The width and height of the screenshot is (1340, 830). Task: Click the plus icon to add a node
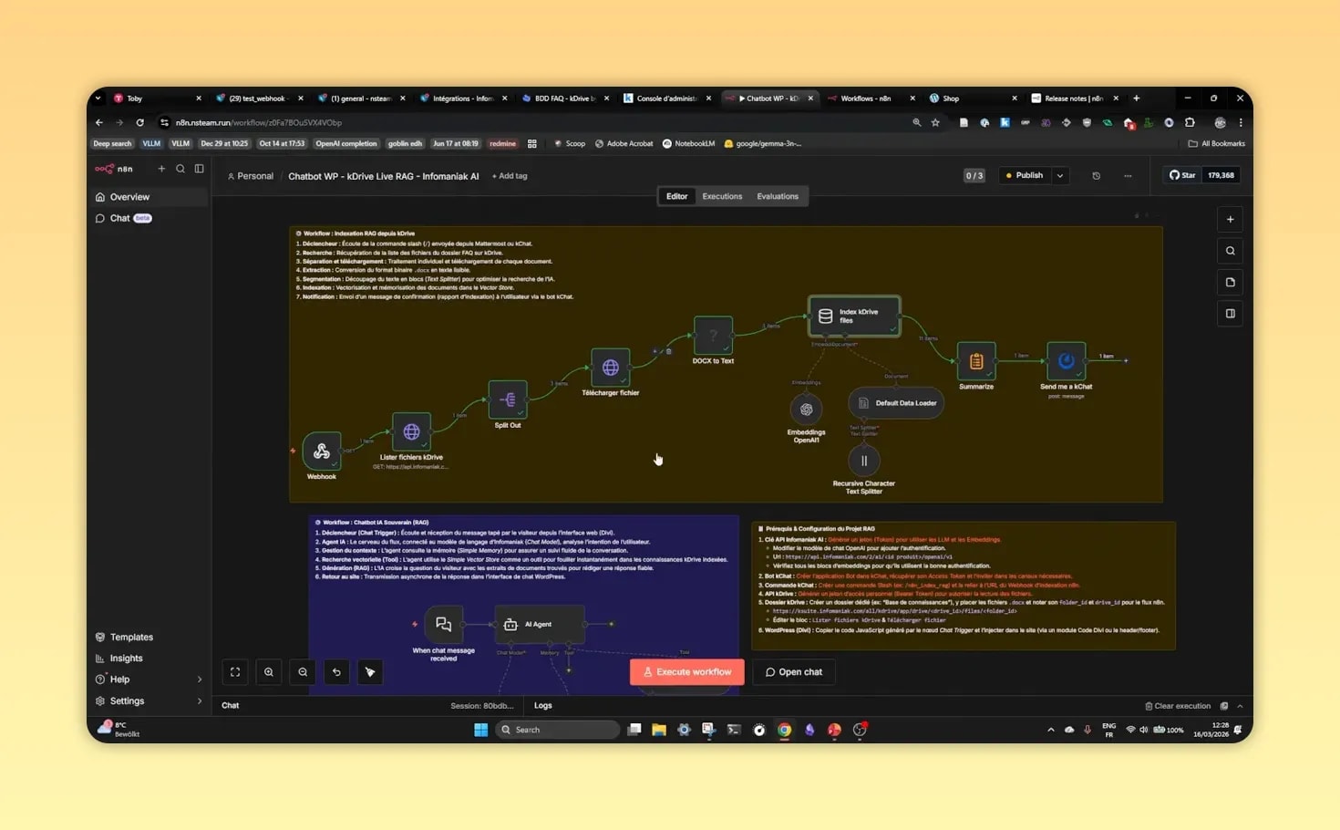coord(1230,219)
